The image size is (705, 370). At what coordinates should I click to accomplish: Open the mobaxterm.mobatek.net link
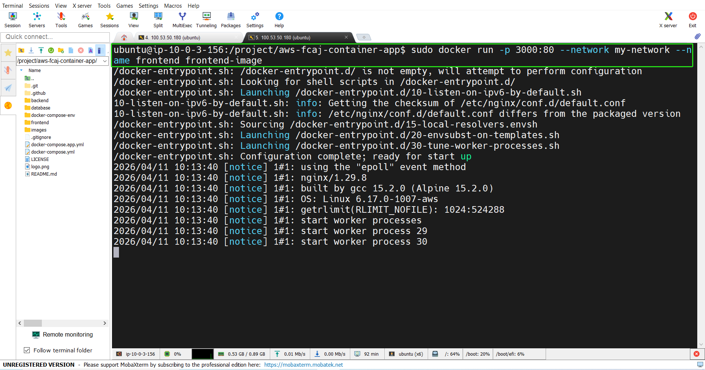coord(303,364)
